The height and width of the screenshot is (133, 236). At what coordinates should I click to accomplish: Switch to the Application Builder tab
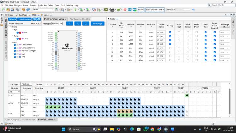click(80, 19)
